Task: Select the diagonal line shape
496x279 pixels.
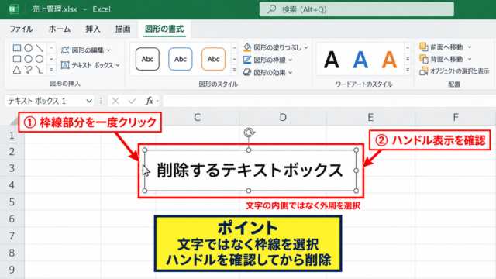Action: coord(40,48)
